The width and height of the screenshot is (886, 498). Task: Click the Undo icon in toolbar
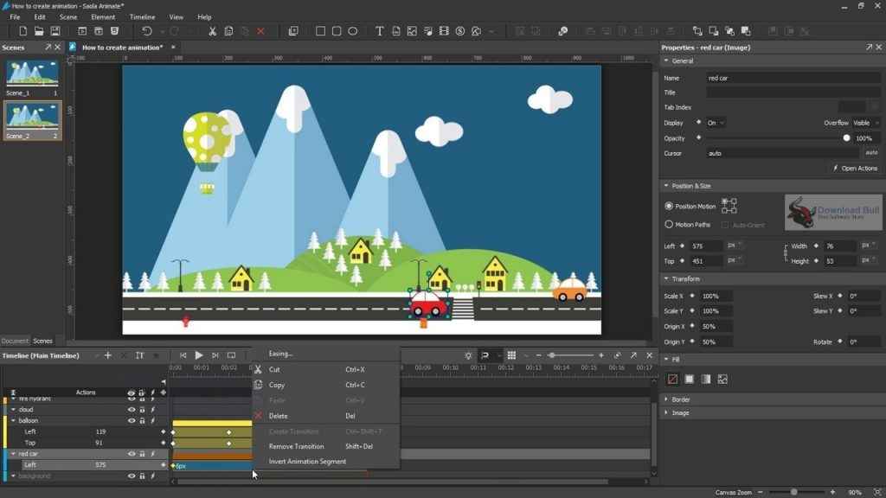[x=147, y=31]
